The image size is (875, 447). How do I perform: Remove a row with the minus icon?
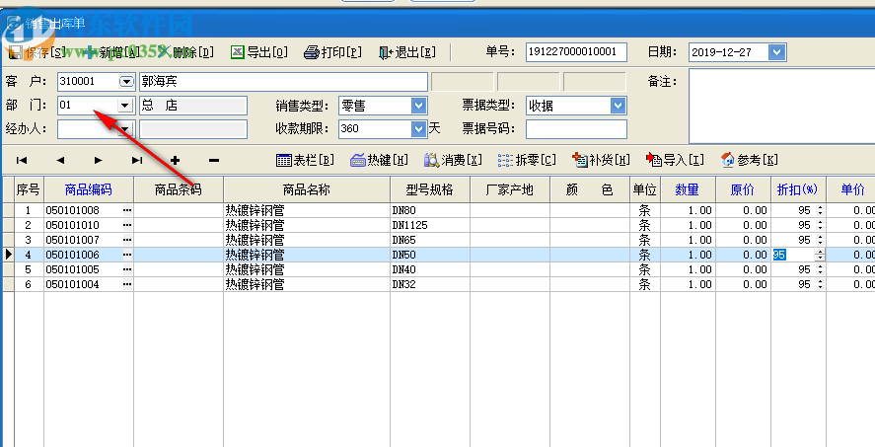(x=214, y=160)
